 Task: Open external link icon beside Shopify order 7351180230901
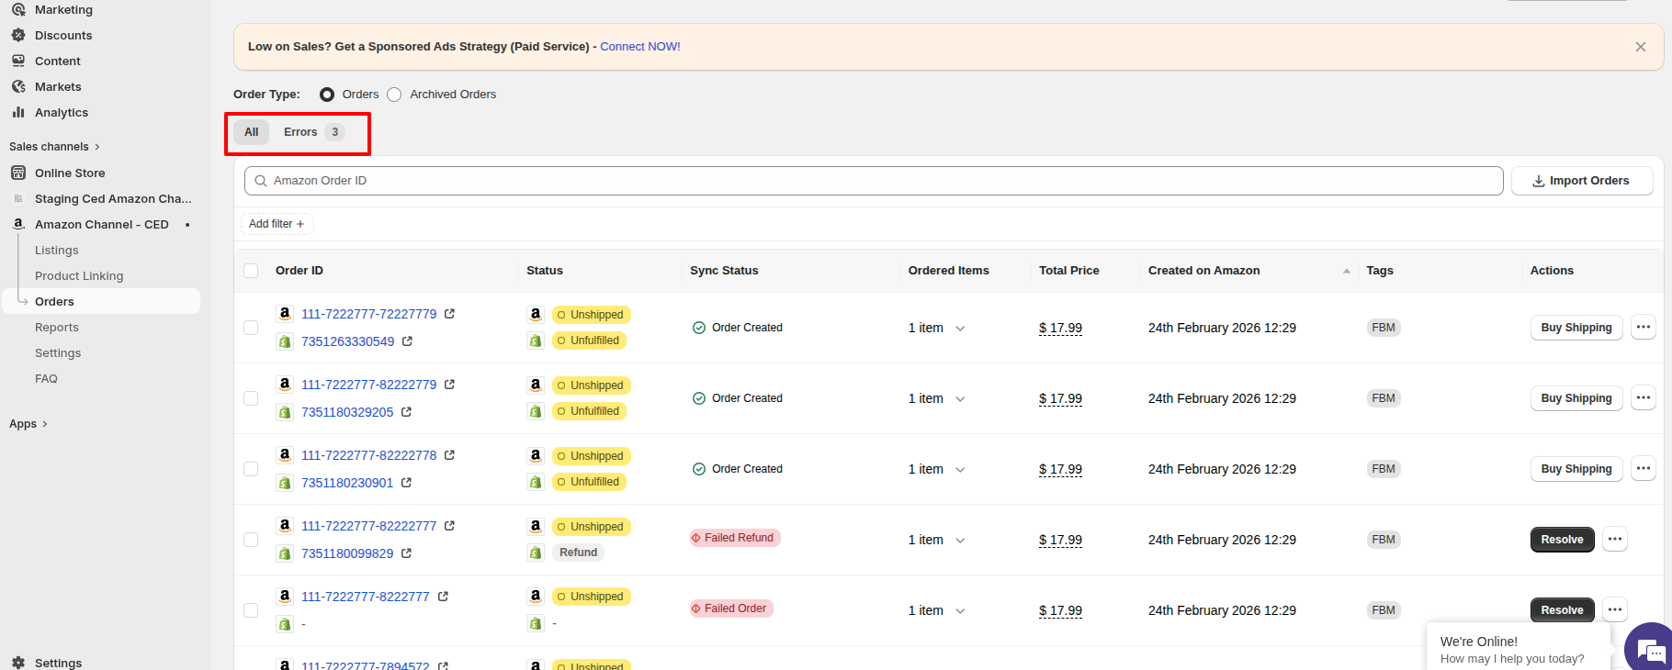point(406,483)
